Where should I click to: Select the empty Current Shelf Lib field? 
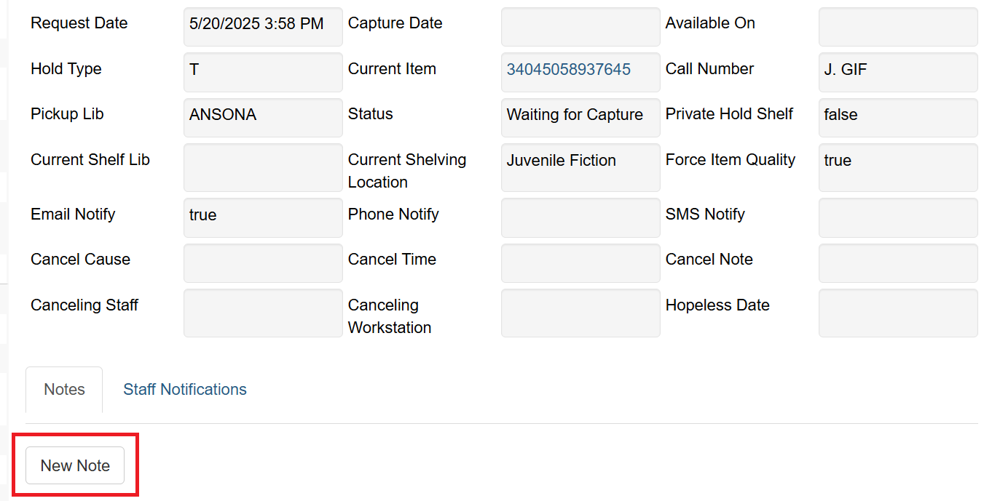(x=263, y=167)
